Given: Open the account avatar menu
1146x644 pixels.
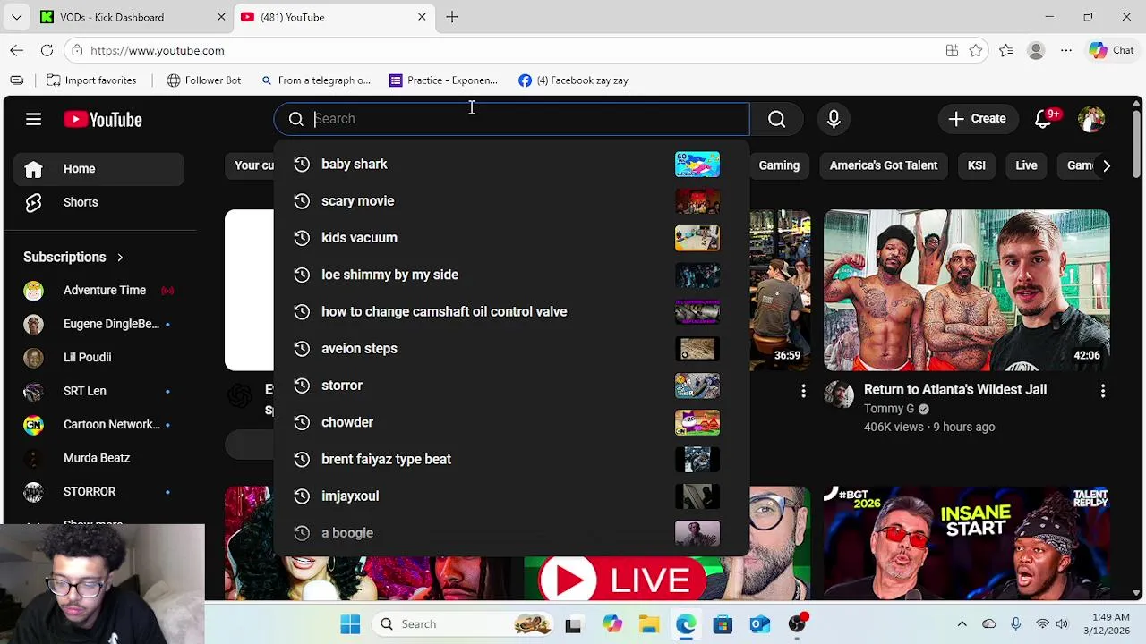Looking at the screenshot, I should point(1091,119).
